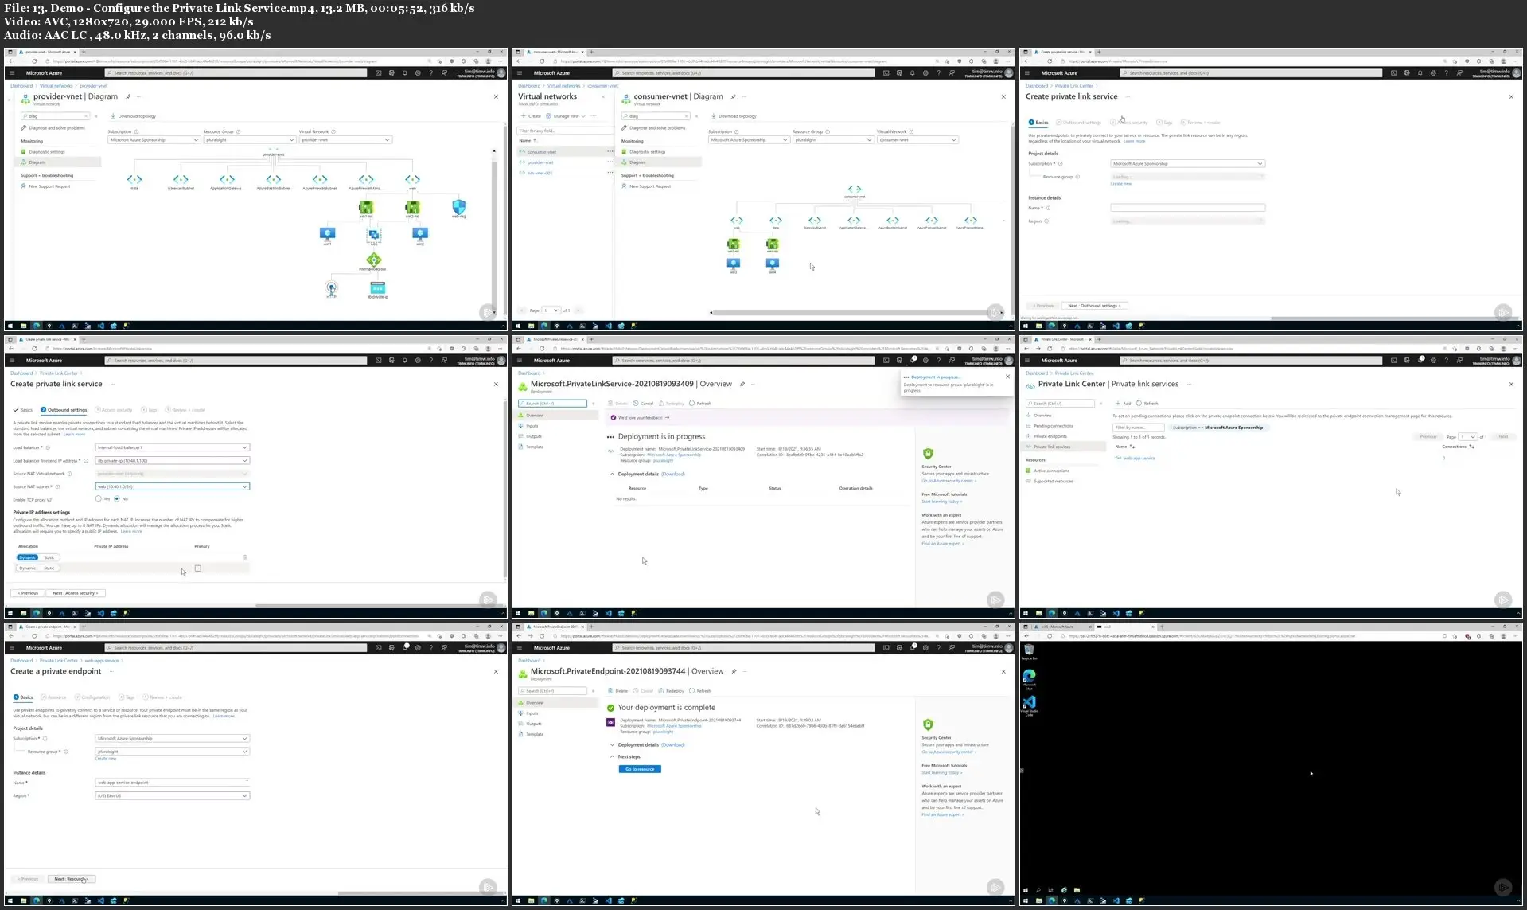This screenshot has height=910, width=1527.
Task: Open Cloud Shell in provider-vnet Diagram frame header
Action: pos(378,72)
